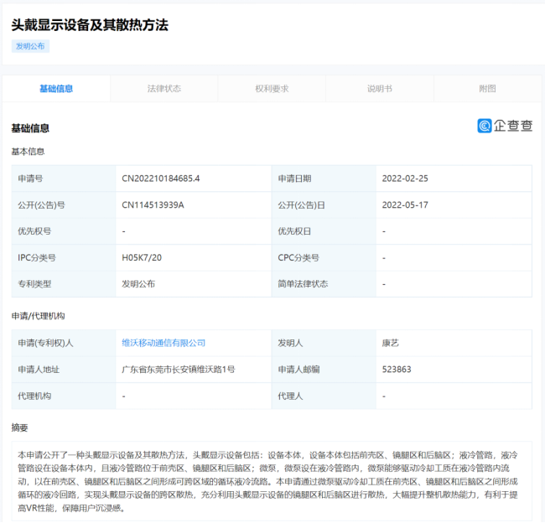The image size is (545, 523).
Task: Open the 权利要求 tab
Action: [272, 88]
